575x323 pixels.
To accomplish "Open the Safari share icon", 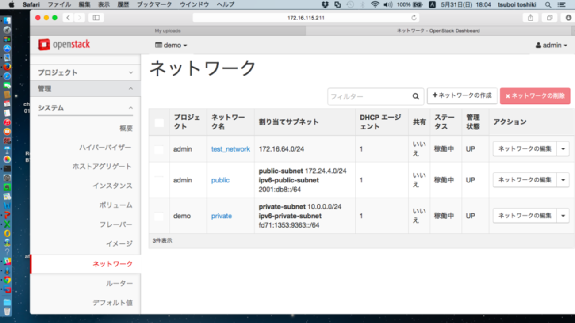I will [x=530, y=18].
